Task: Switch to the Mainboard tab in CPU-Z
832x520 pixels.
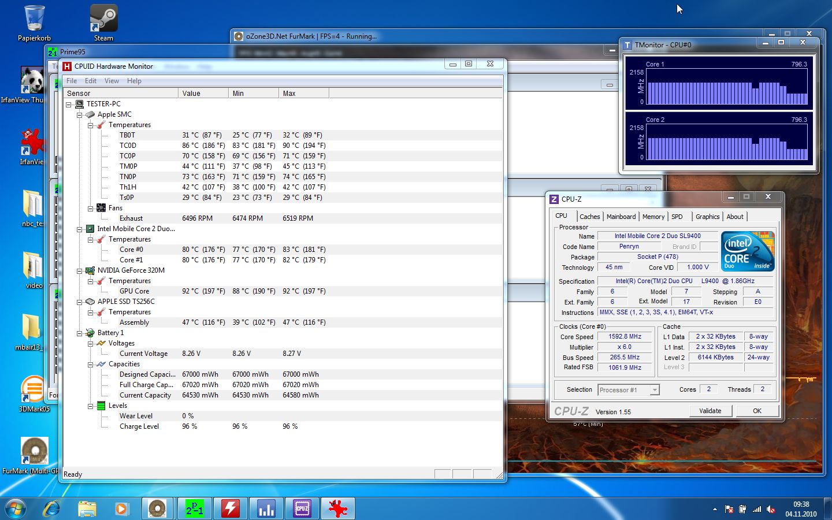Action: [x=621, y=217]
